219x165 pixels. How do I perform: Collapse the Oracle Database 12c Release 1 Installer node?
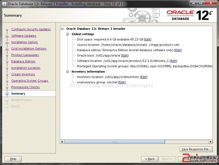[63, 29]
